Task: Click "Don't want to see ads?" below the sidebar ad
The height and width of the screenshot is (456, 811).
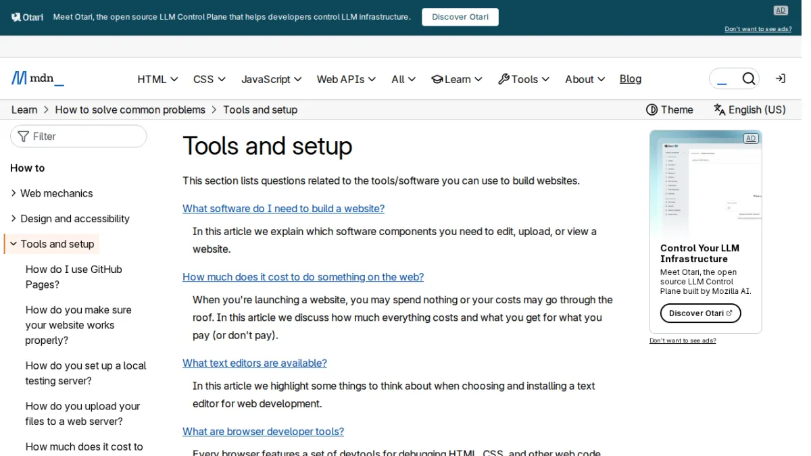Action: [683, 340]
